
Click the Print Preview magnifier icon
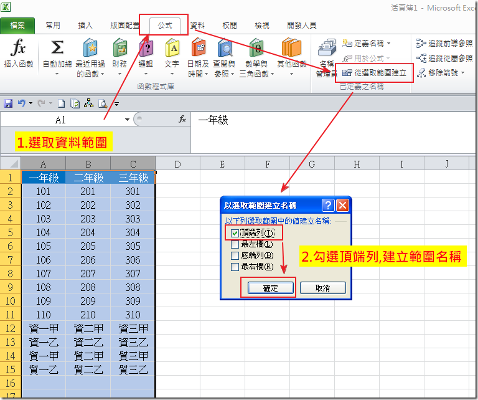pos(103,103)
